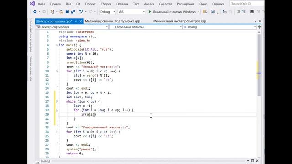Close the Шейкер-сортировка.cpp tab
Viewport: 292px width, 164px height.
click(81, 21)
